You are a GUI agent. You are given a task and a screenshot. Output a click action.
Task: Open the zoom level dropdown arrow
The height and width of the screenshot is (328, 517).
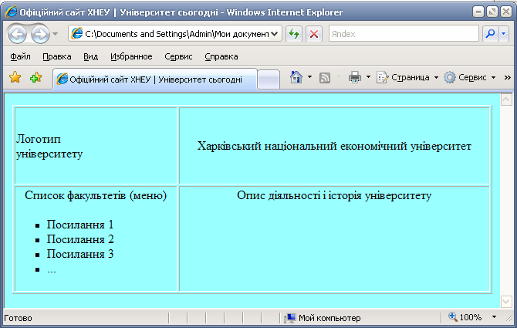click(x=494, y=317)
